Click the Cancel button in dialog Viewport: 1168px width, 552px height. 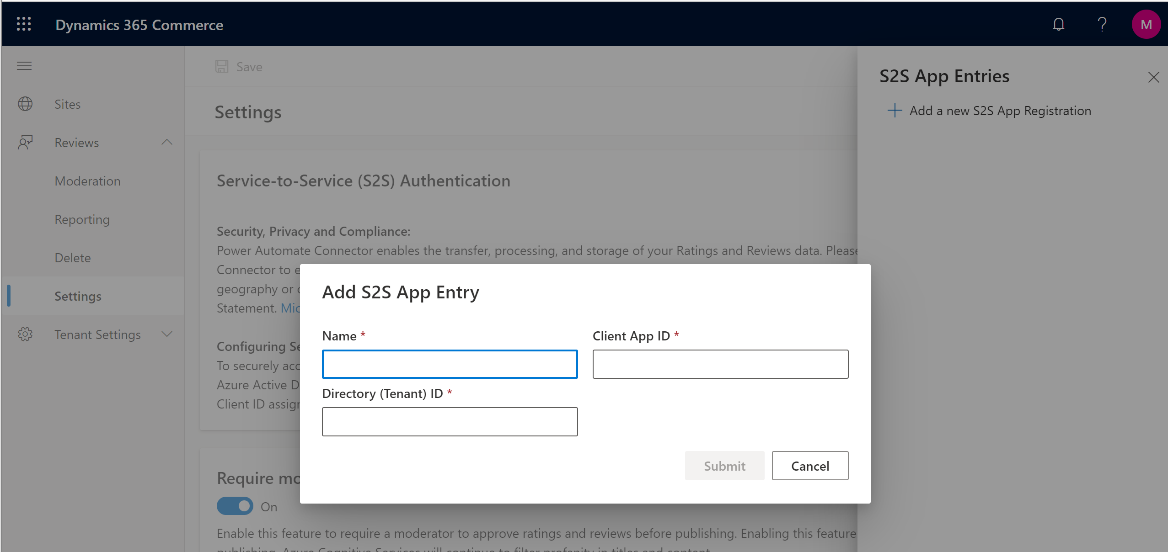pos(810,465)
